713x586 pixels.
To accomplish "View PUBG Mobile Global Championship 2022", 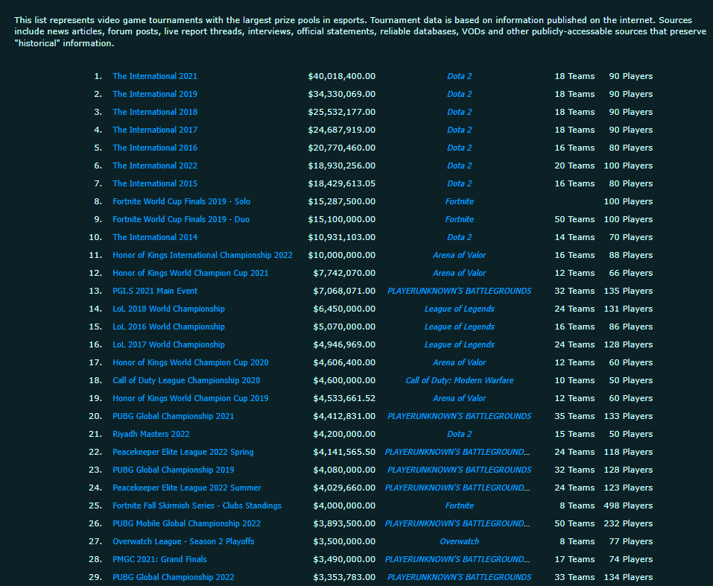I will pyautogui.click(x=186, y=523).
